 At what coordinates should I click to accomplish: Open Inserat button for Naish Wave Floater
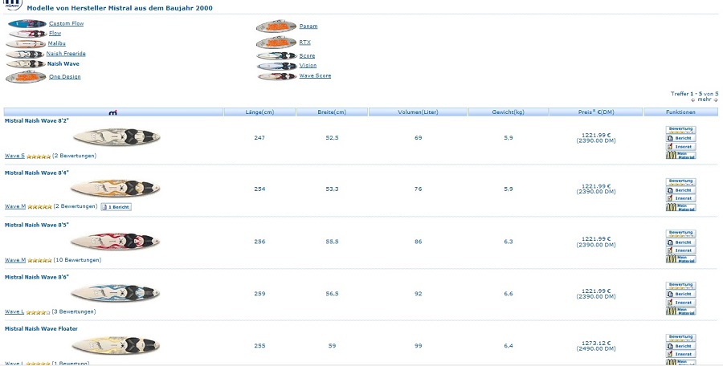pos(680,354)
